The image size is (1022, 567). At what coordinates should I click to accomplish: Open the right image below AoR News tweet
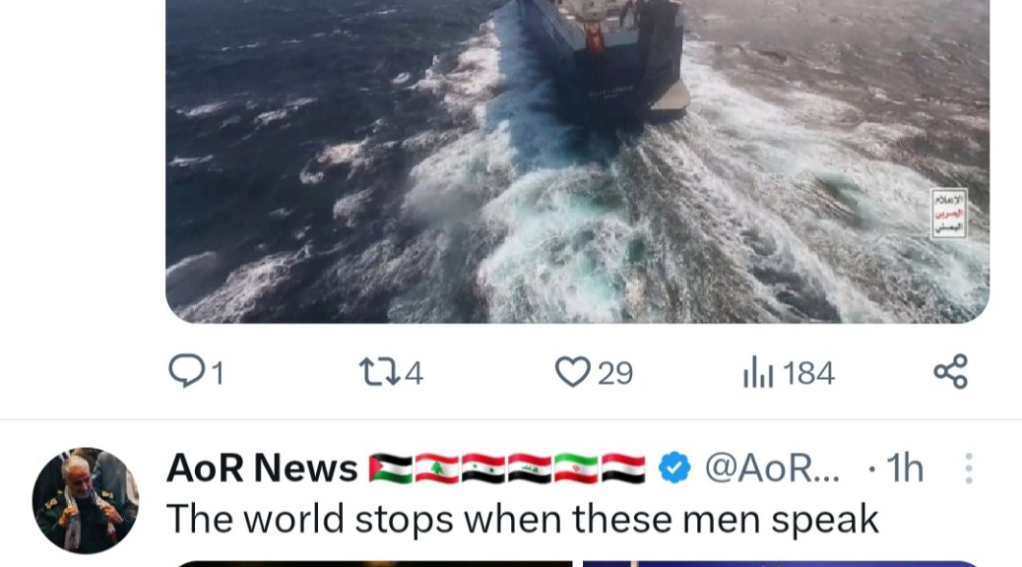tap(782, 564)
